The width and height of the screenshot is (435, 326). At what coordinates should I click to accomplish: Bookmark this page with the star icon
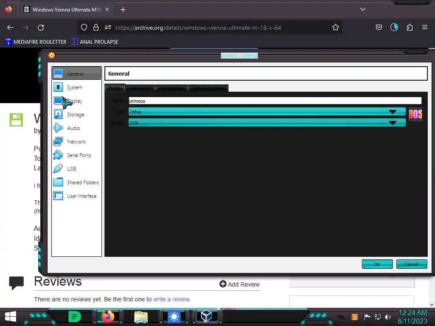pyautogui.click(x=336, y=28)
